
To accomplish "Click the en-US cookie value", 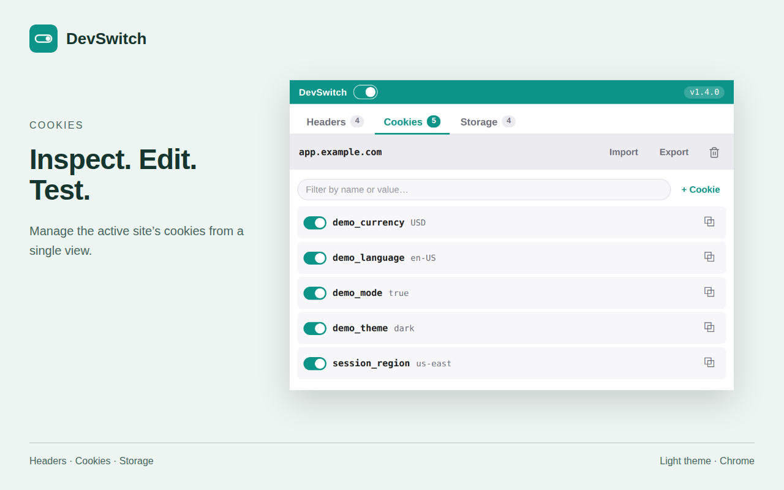I will click(423, 258).
